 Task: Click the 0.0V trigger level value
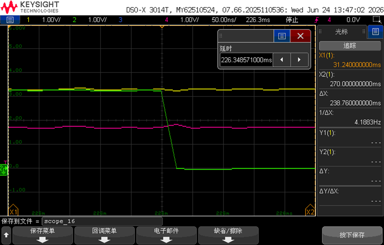tap(353, 20)
